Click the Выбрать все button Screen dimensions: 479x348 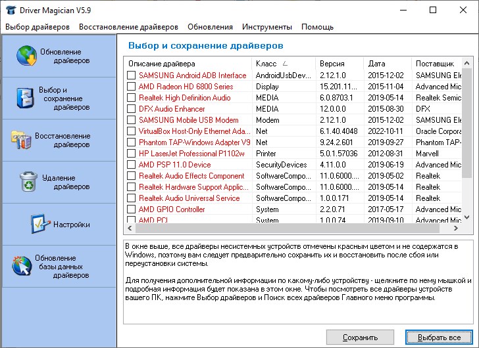[439, 337]
